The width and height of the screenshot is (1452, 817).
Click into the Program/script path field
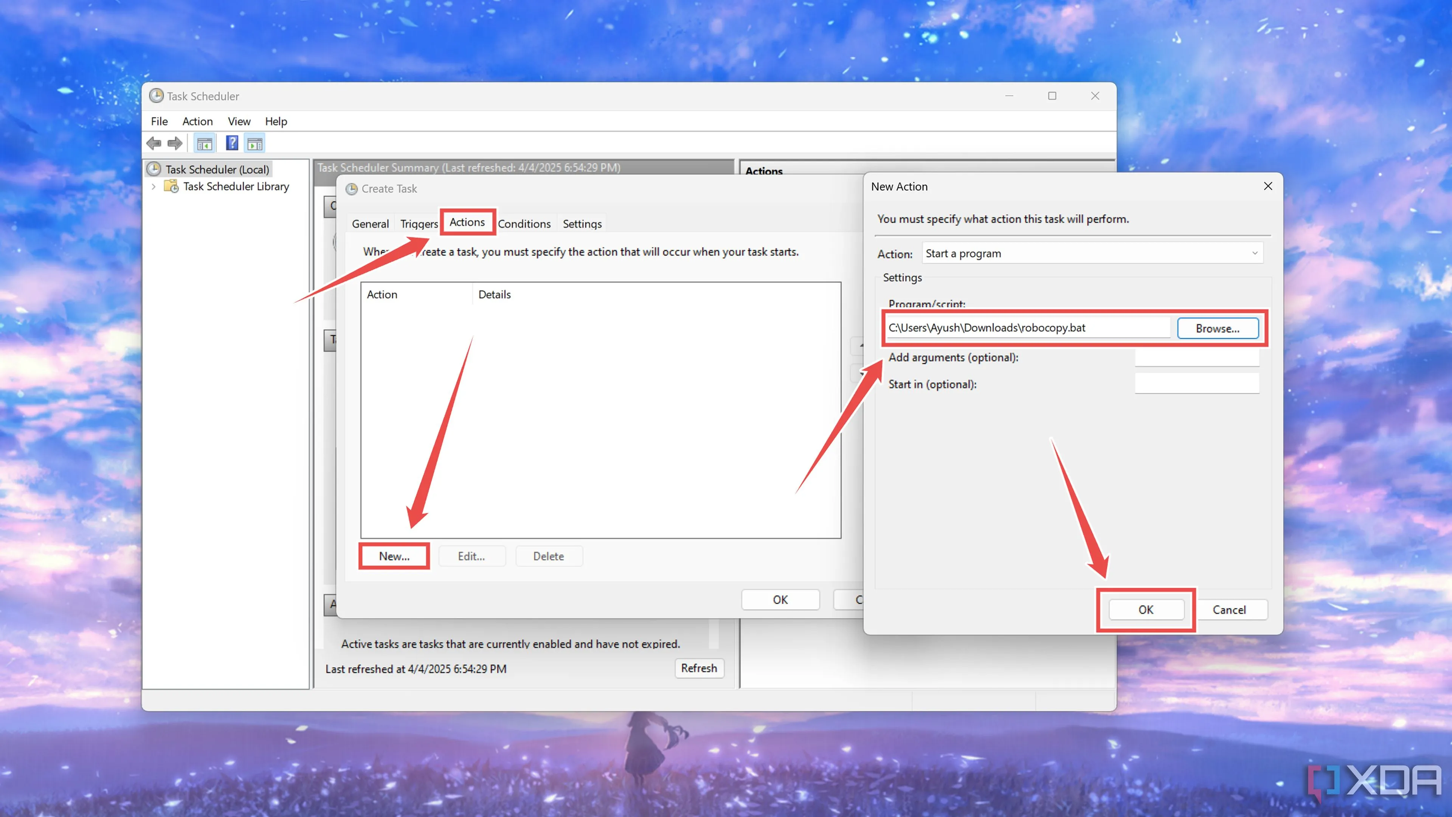pyautogui.click(x=1027, y=328)
